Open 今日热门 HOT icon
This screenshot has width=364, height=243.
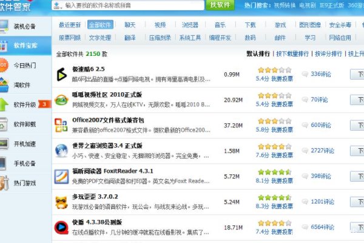click(4, 65)
